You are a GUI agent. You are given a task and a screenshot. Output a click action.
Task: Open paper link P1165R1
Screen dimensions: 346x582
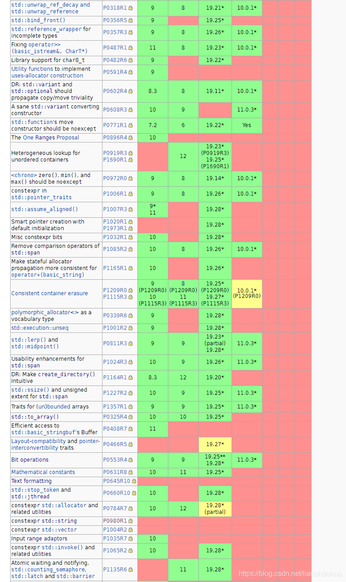pos(115,268)
